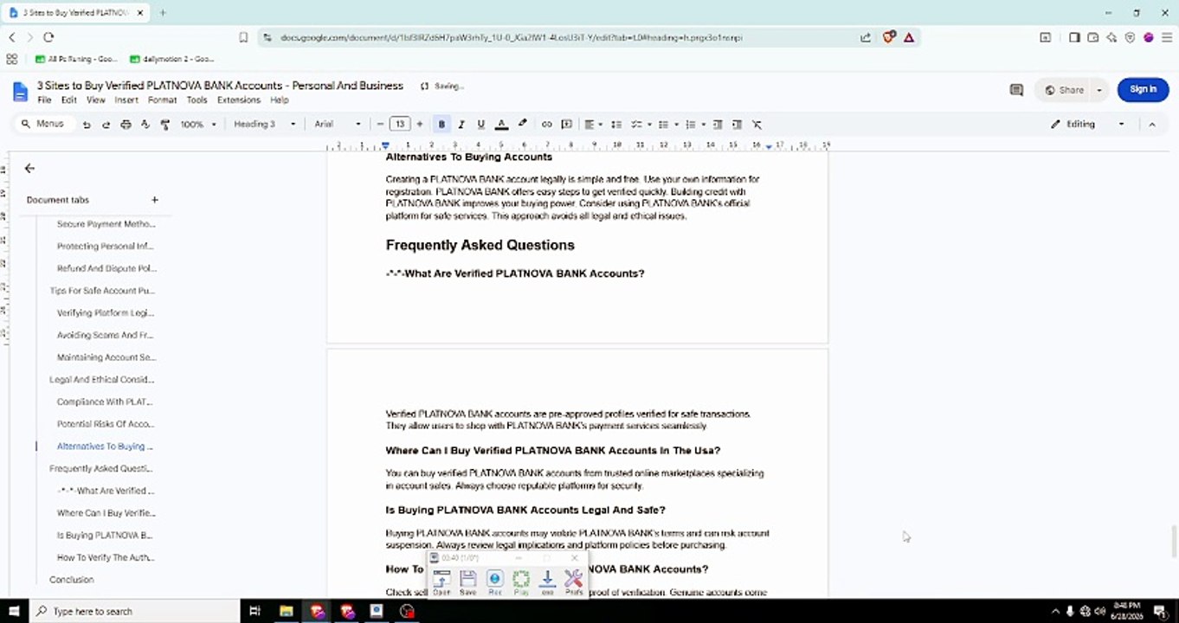1179x623 pixels.
Task: Open File Explorer from the taskbar
Action: (x=287, y=611)
